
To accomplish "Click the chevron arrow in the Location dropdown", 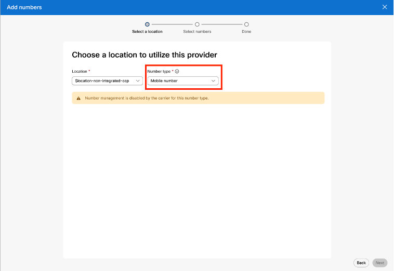I will [138, 81].
